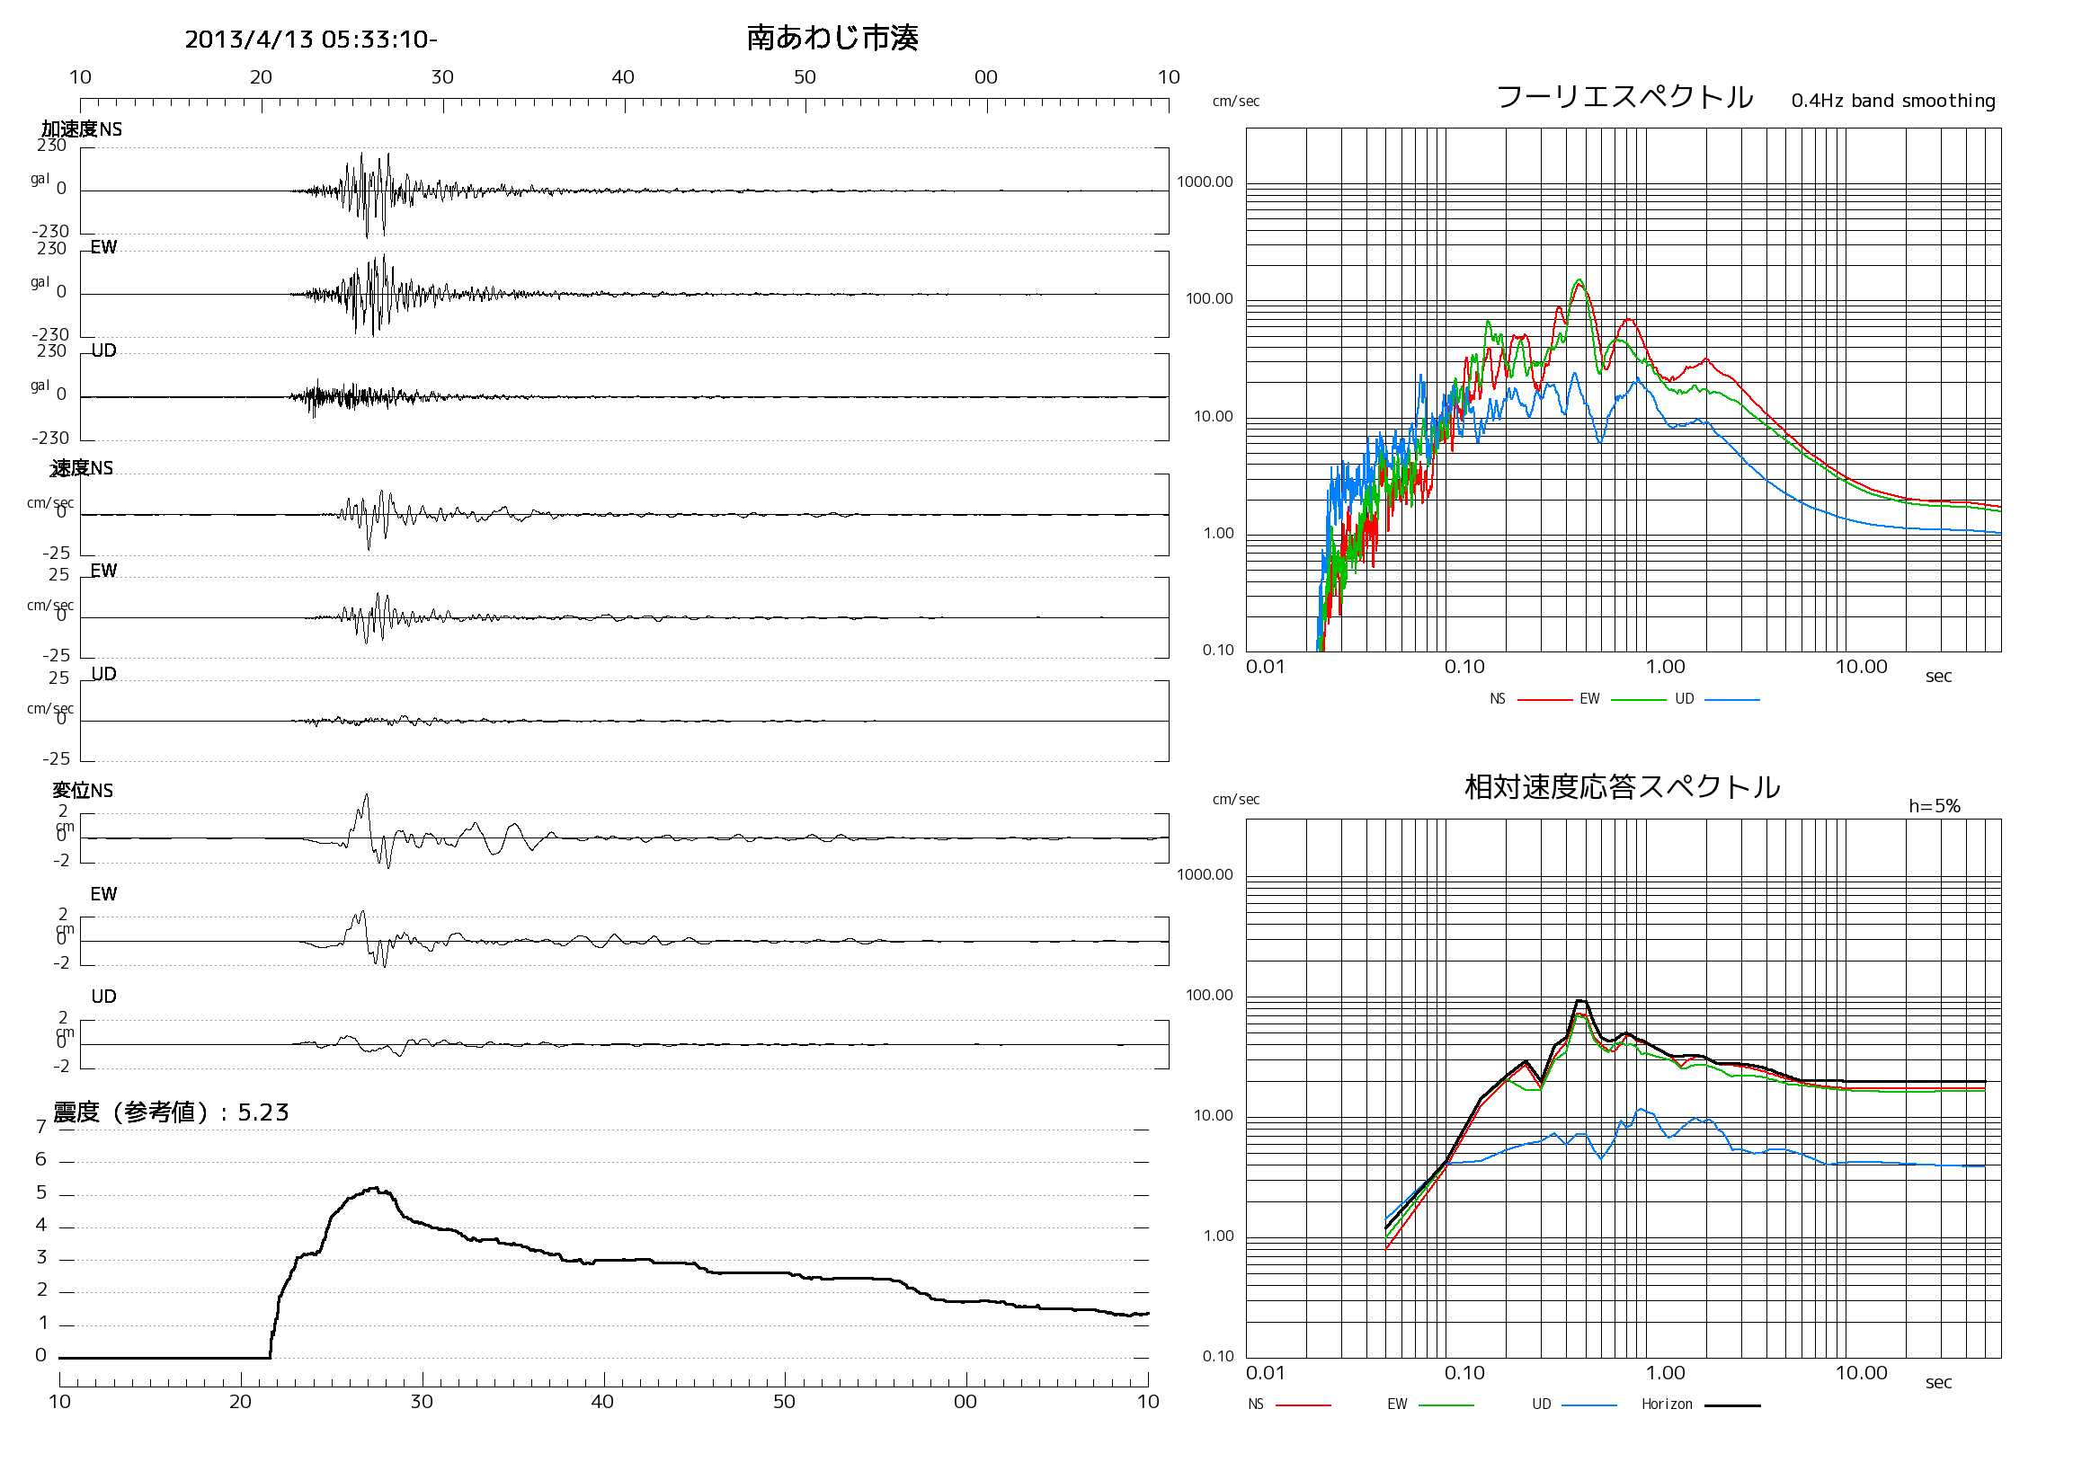
Task: Click the 加速度NS waveform label
Action: [82, 129]
